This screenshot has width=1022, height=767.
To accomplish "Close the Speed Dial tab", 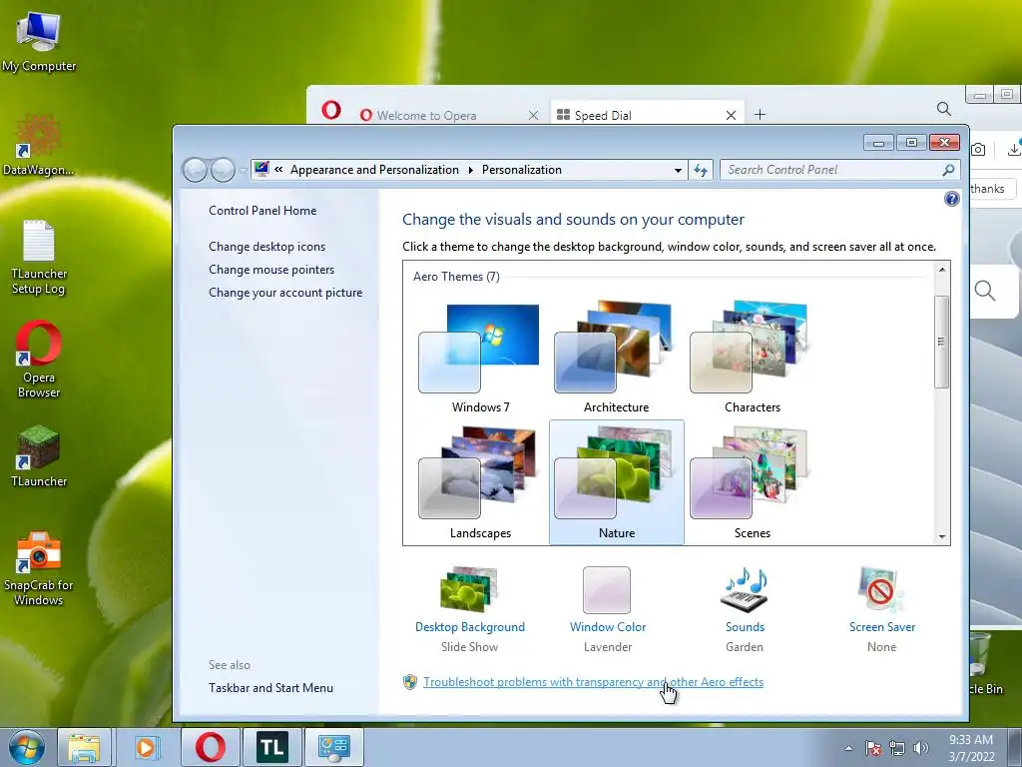I will coord(731,116).
